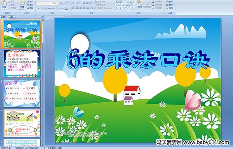Click the Increase Font Size icon
233x149 pixels.
tap(61, 3)
